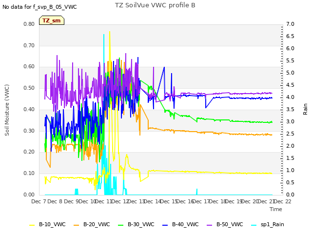Click the 4.0 rain axis tick label

[290, 97]
